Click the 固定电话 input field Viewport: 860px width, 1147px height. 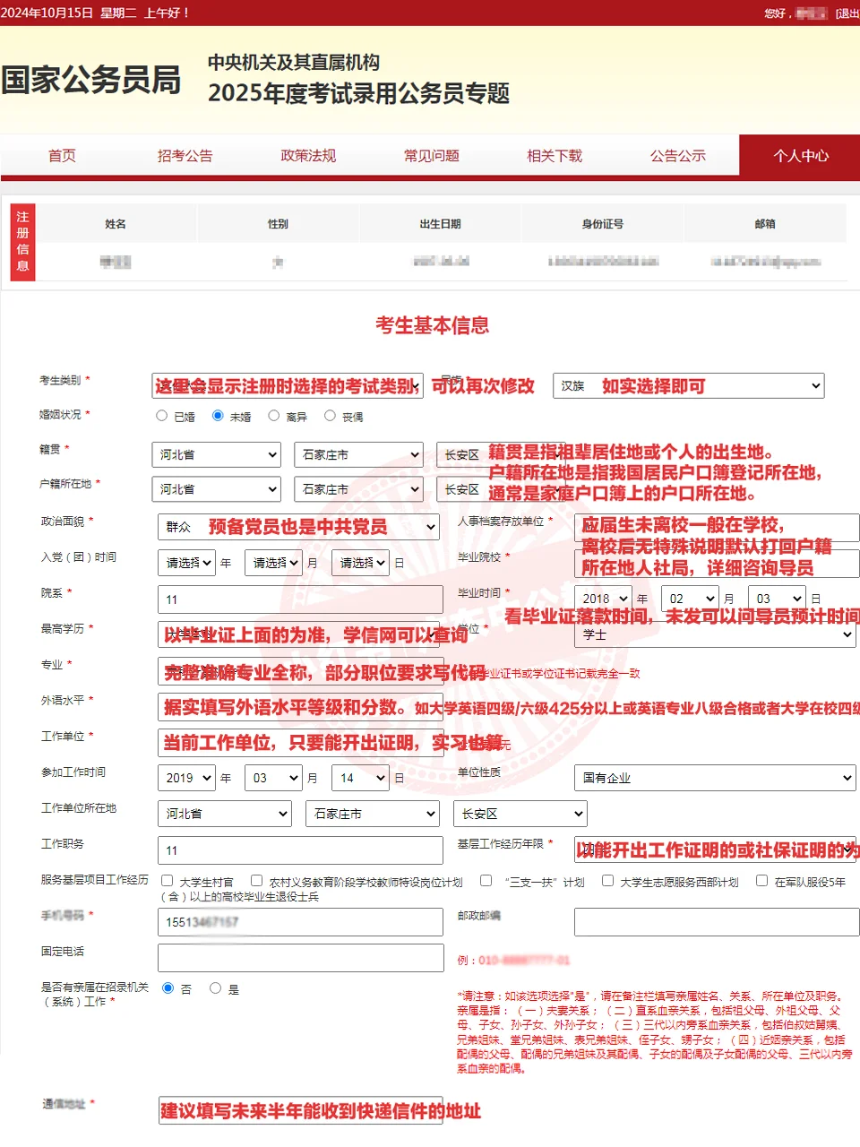pos(300,958)
